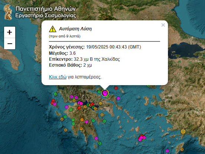Click 'Εργαστήριο Σεισμολογίας' subtitle text
This screenshot has width=205, height=154.
46,16
